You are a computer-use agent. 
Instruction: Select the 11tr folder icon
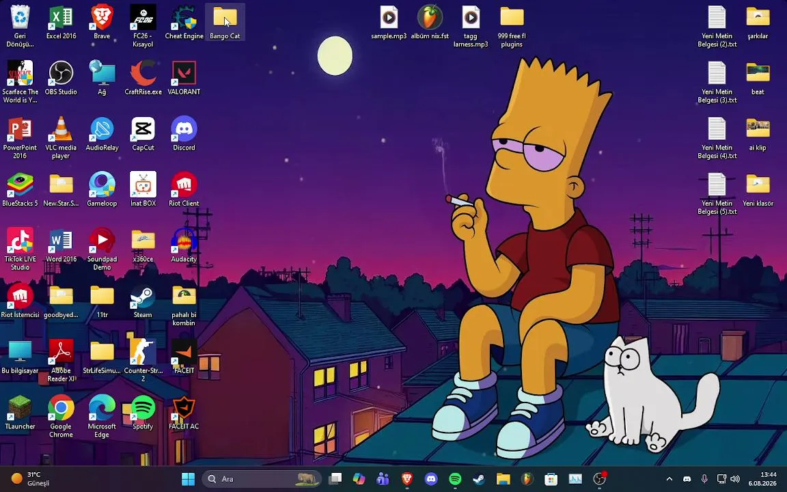(x=102, y=301)
